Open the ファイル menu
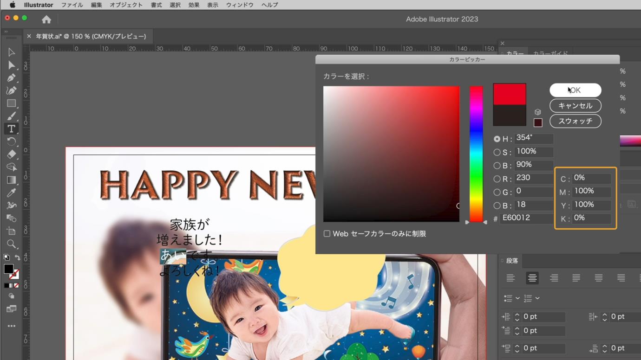The width and height of the screenshot is (641, 360). click(x=72, y=5)
